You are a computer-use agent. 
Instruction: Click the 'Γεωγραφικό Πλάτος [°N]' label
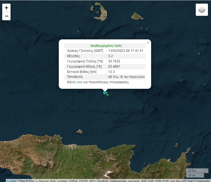(x=85, y=61)
